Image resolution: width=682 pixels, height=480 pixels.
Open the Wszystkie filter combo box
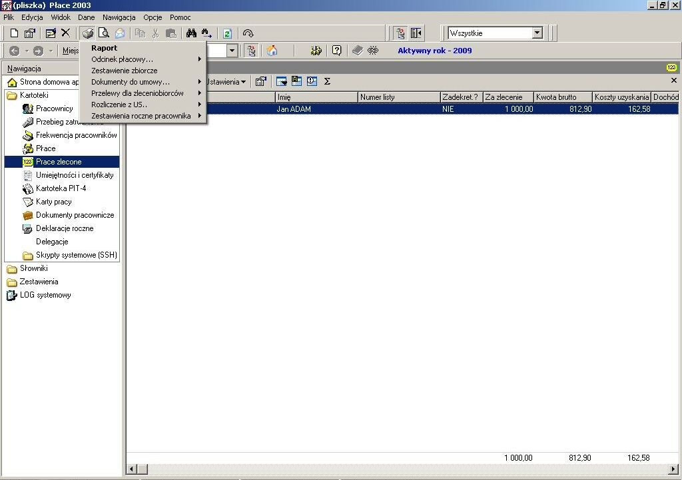tap(496, 33)
